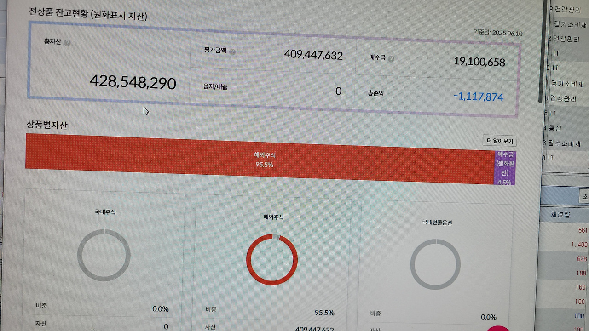
Task: Select the 628 value under 체결량
Action: pos(582,259)
